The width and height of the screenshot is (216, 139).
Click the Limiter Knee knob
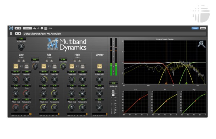coord(99,107)
